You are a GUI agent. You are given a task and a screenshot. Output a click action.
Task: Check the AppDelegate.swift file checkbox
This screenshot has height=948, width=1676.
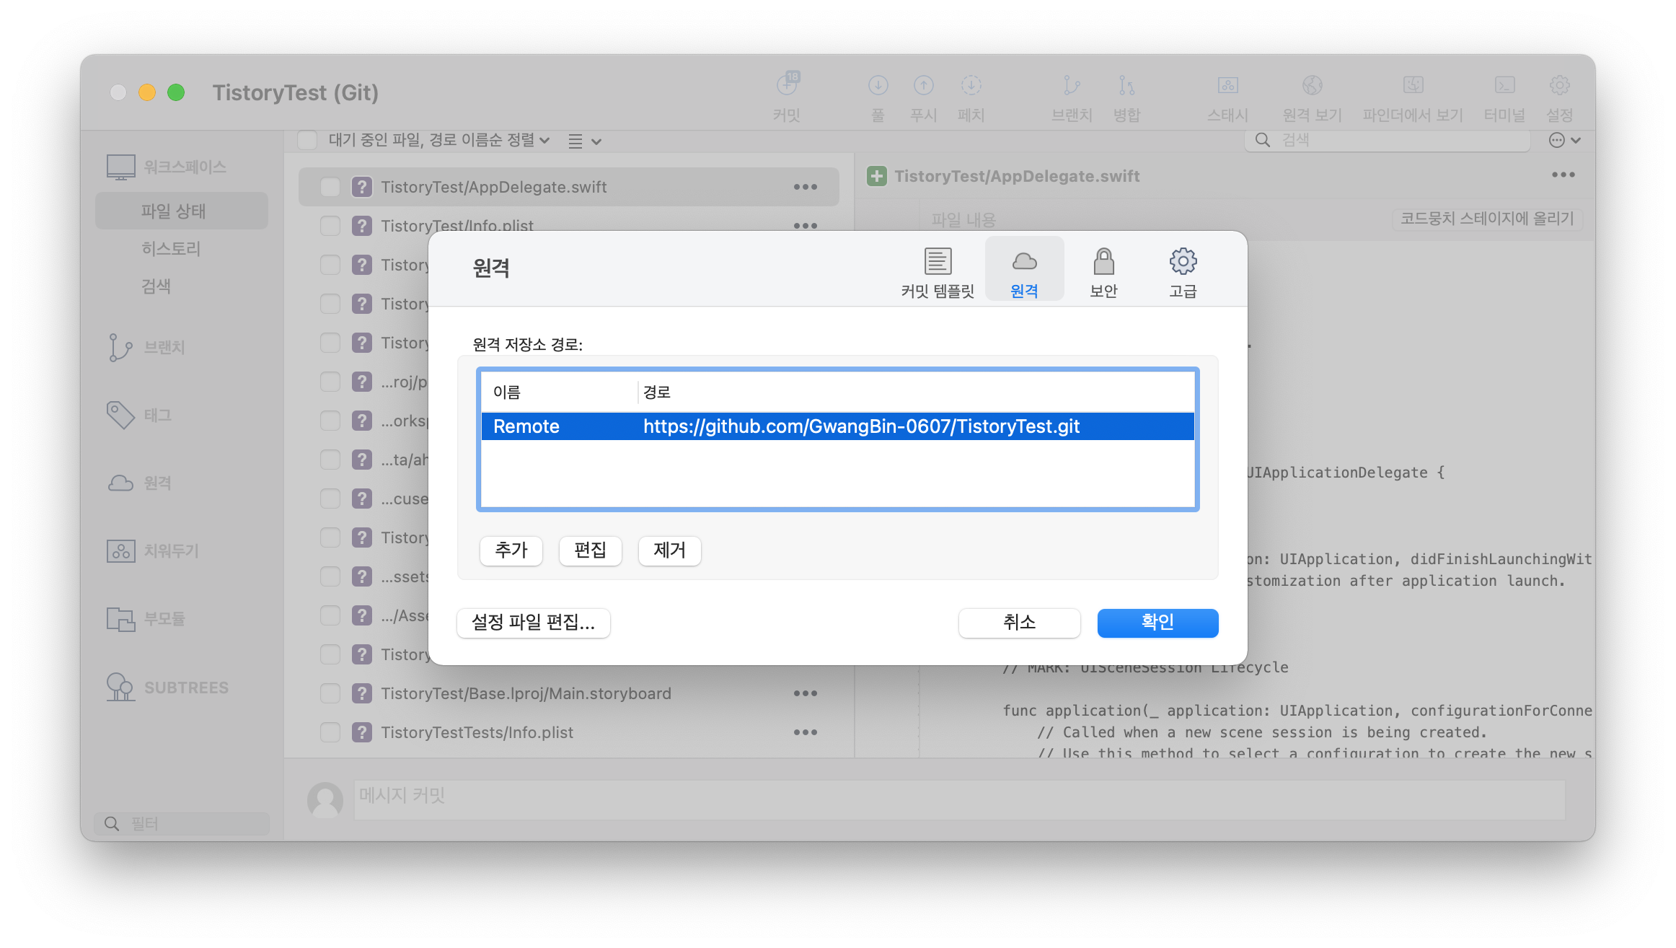point(330,187)
